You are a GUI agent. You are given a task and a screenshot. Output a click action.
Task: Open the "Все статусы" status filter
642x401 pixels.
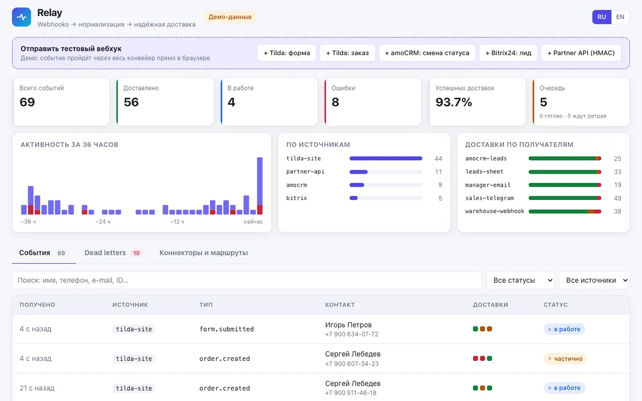(x=520, y=280)
